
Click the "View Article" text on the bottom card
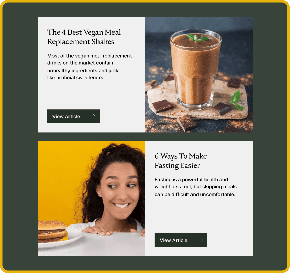pyautogui.click(x=173, y=240)
